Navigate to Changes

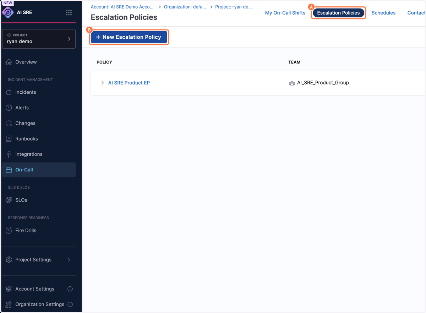tap(25, 123)
